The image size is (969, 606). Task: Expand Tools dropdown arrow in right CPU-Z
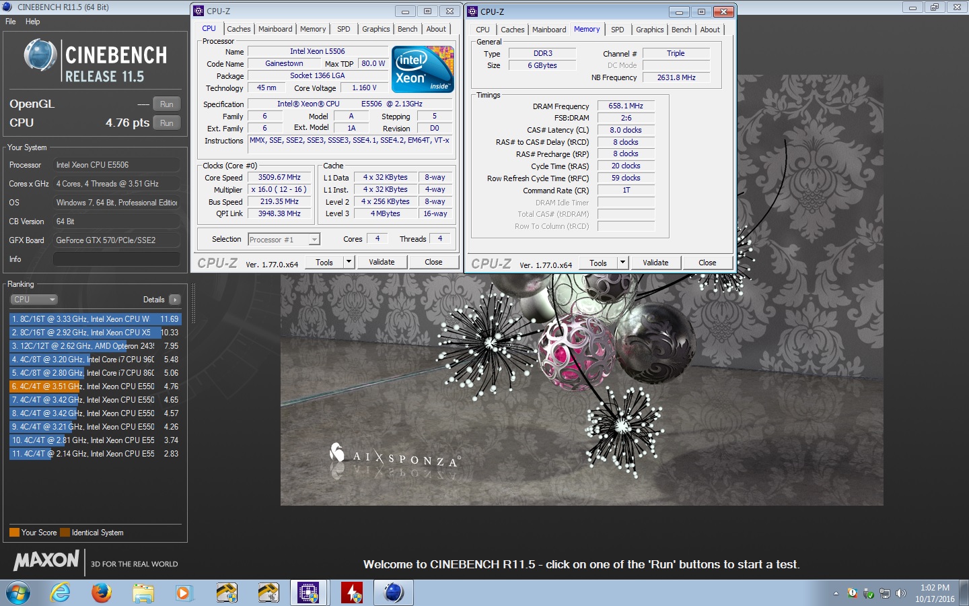pyautogui.click(x=622, y=263)
